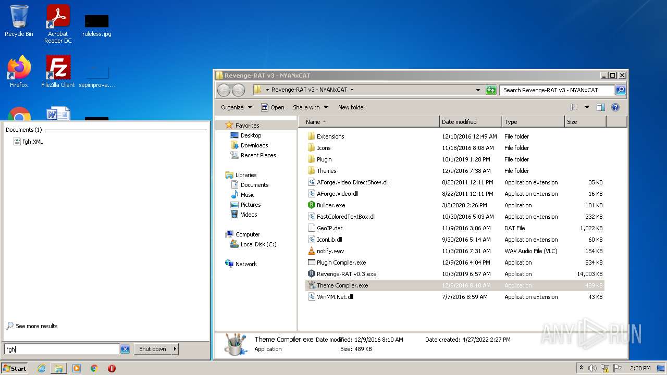
Task: Open Explorer Help question mark
Action: click(615, 107)
